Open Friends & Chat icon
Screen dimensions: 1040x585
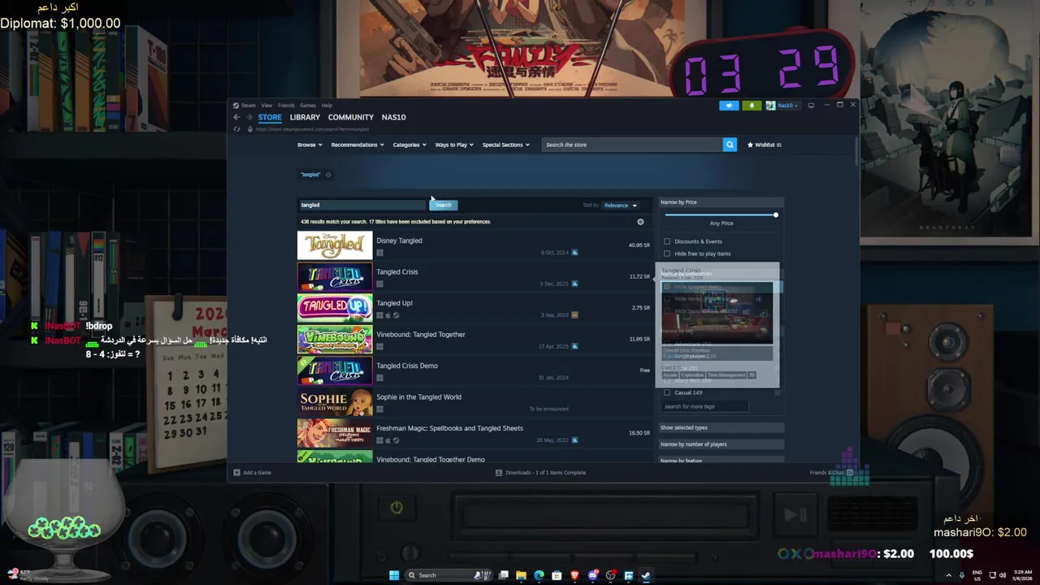pyautogui.click(x=850, y=472)
